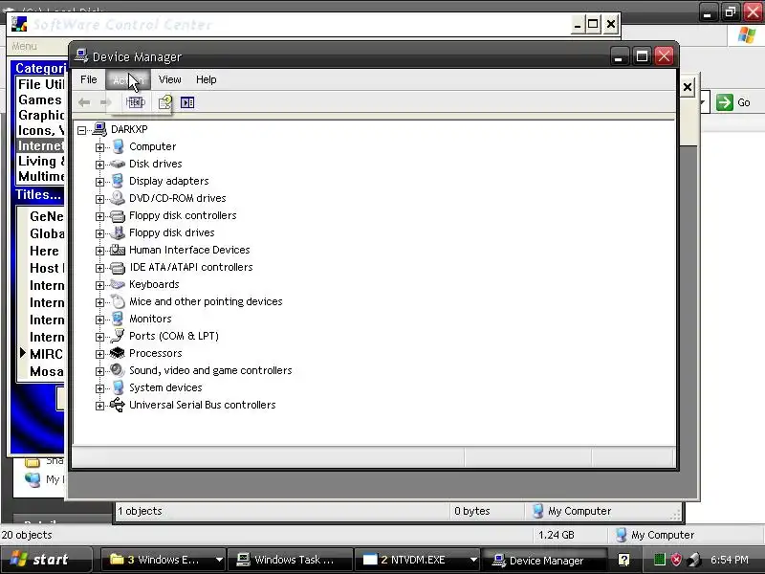Expand the Display adapters category
Screen dimensions: 765x574
coord(99,182)
